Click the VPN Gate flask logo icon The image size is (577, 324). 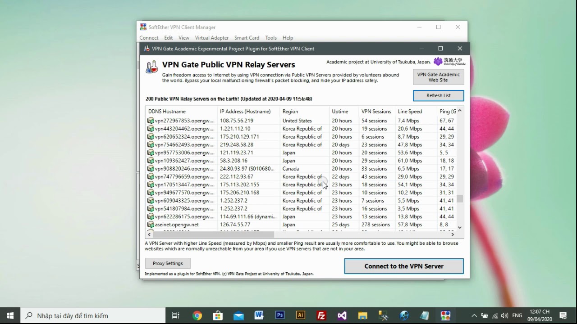click(152, 67)
